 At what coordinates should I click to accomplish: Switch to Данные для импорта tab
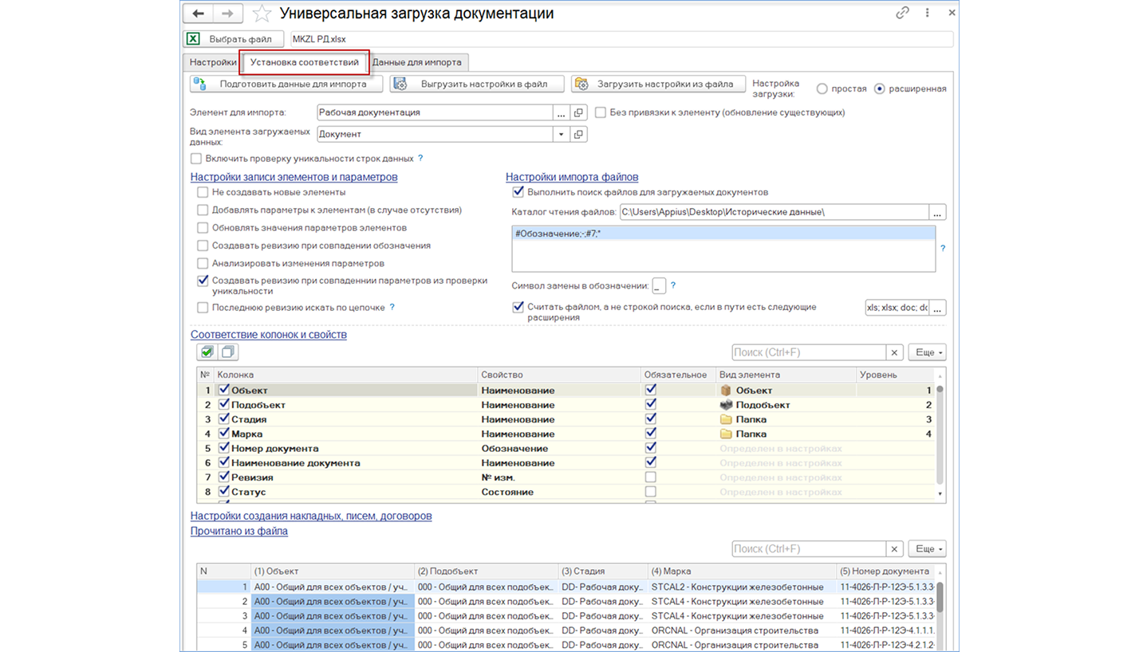[x=416, y=62]
